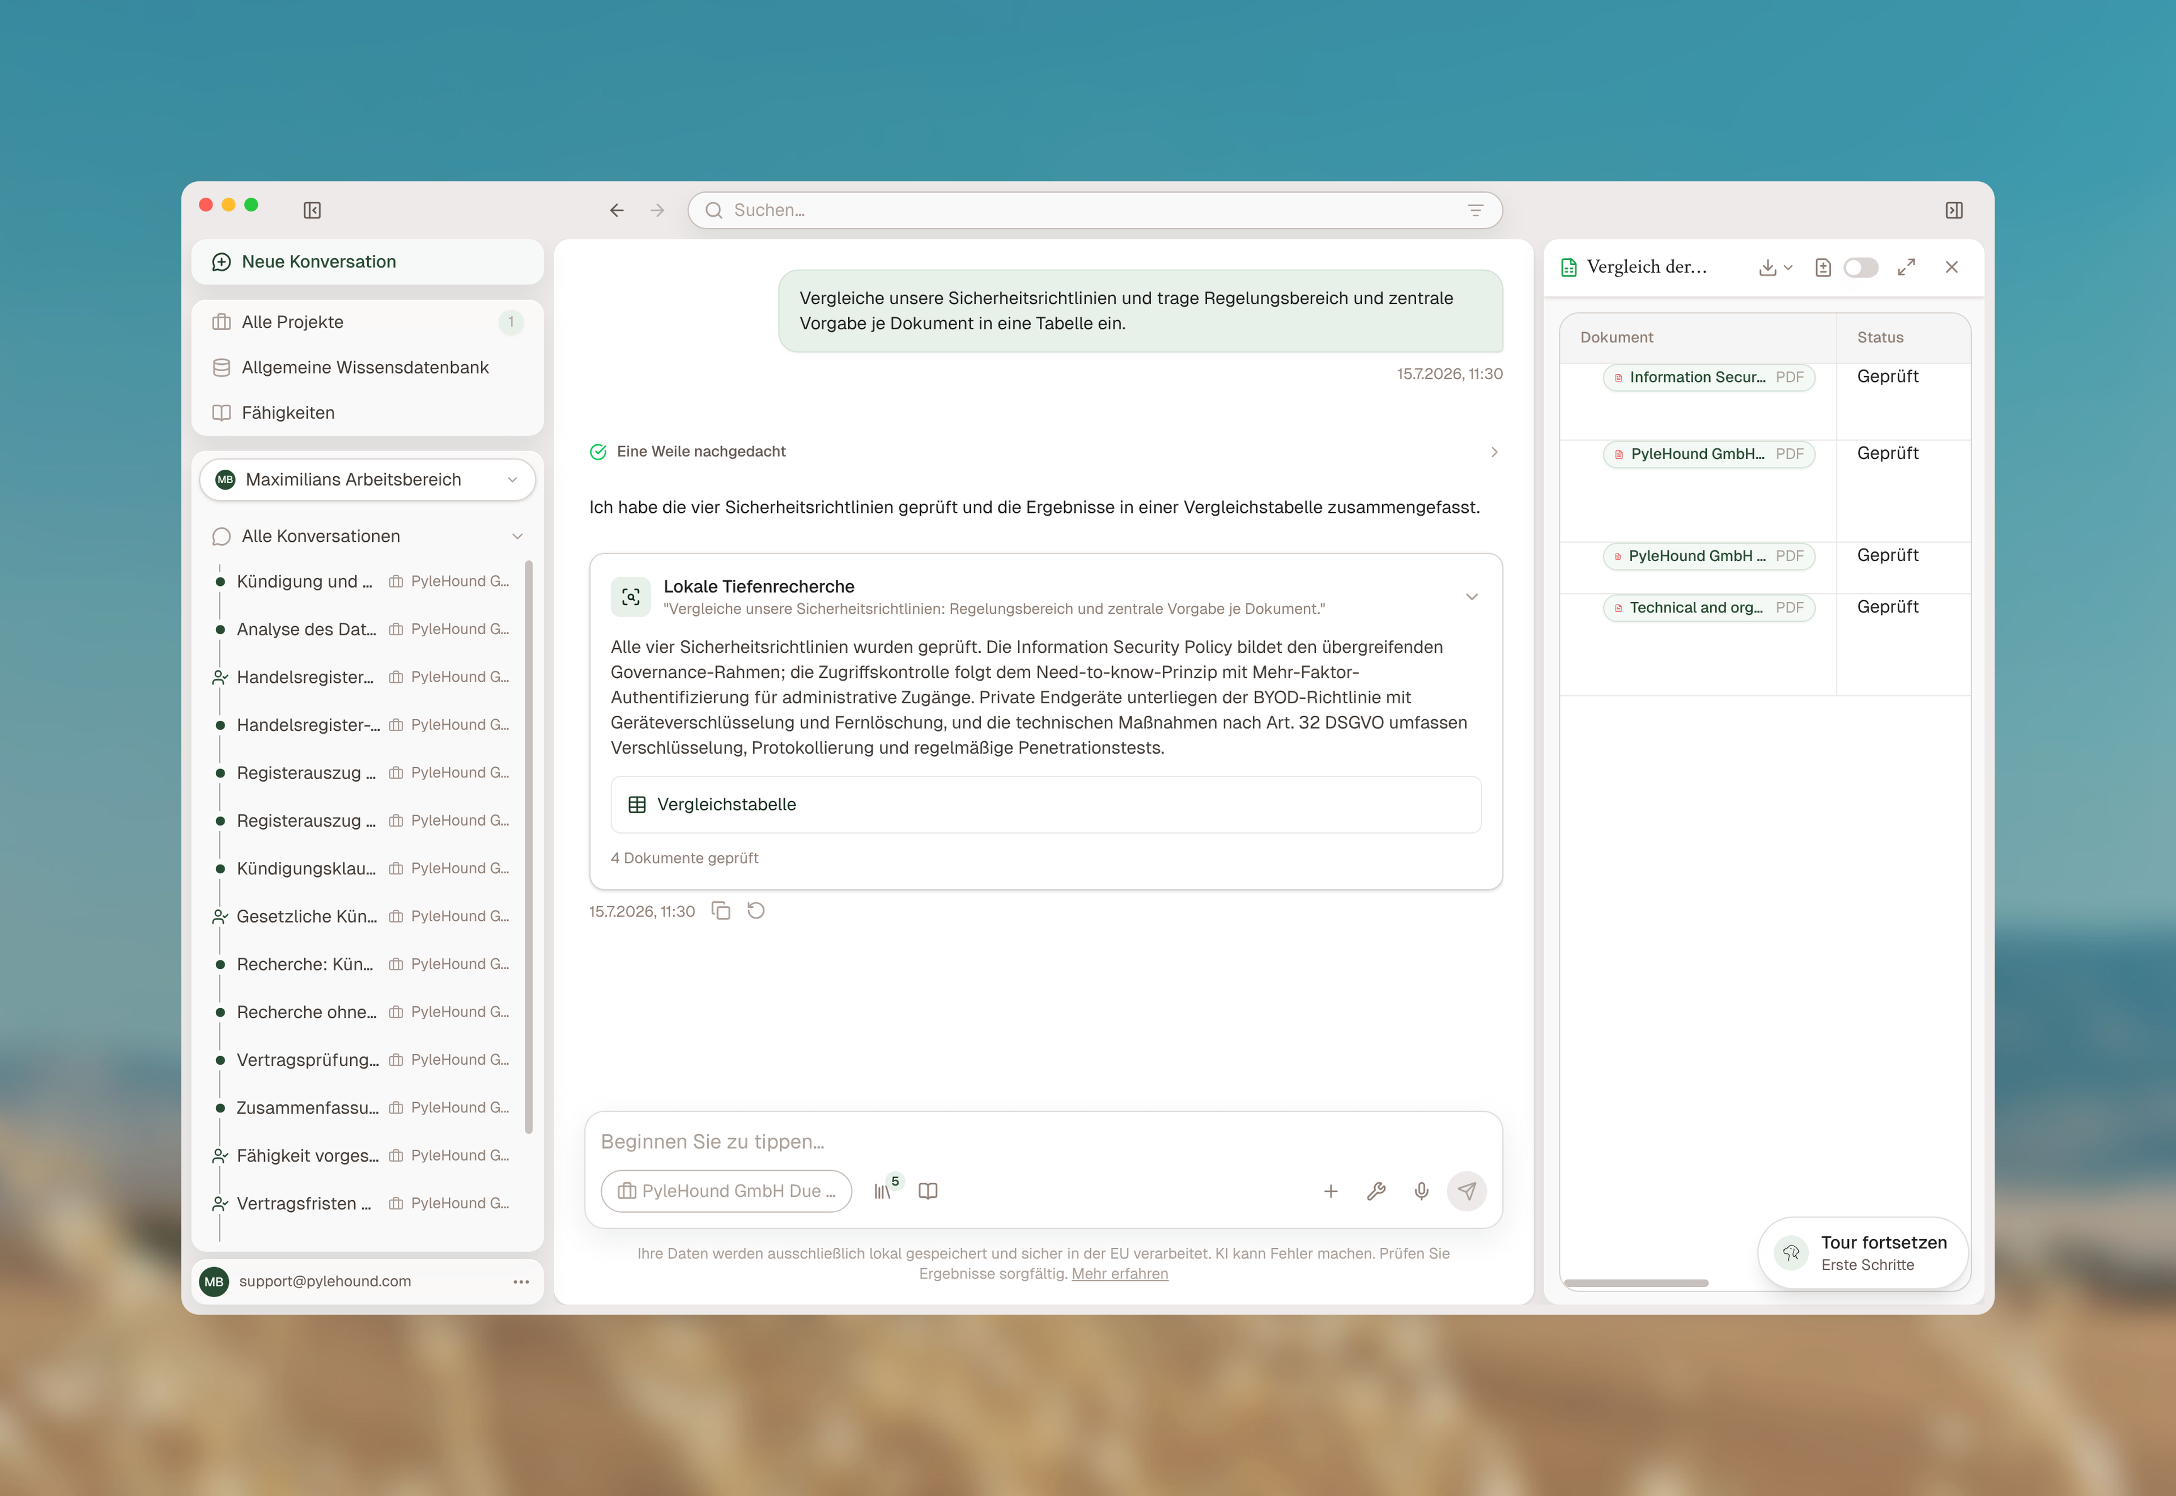Screen dimensions: 2176x1496
Task: Collapse the Alle Konversationen list
Action: [517, 536]
